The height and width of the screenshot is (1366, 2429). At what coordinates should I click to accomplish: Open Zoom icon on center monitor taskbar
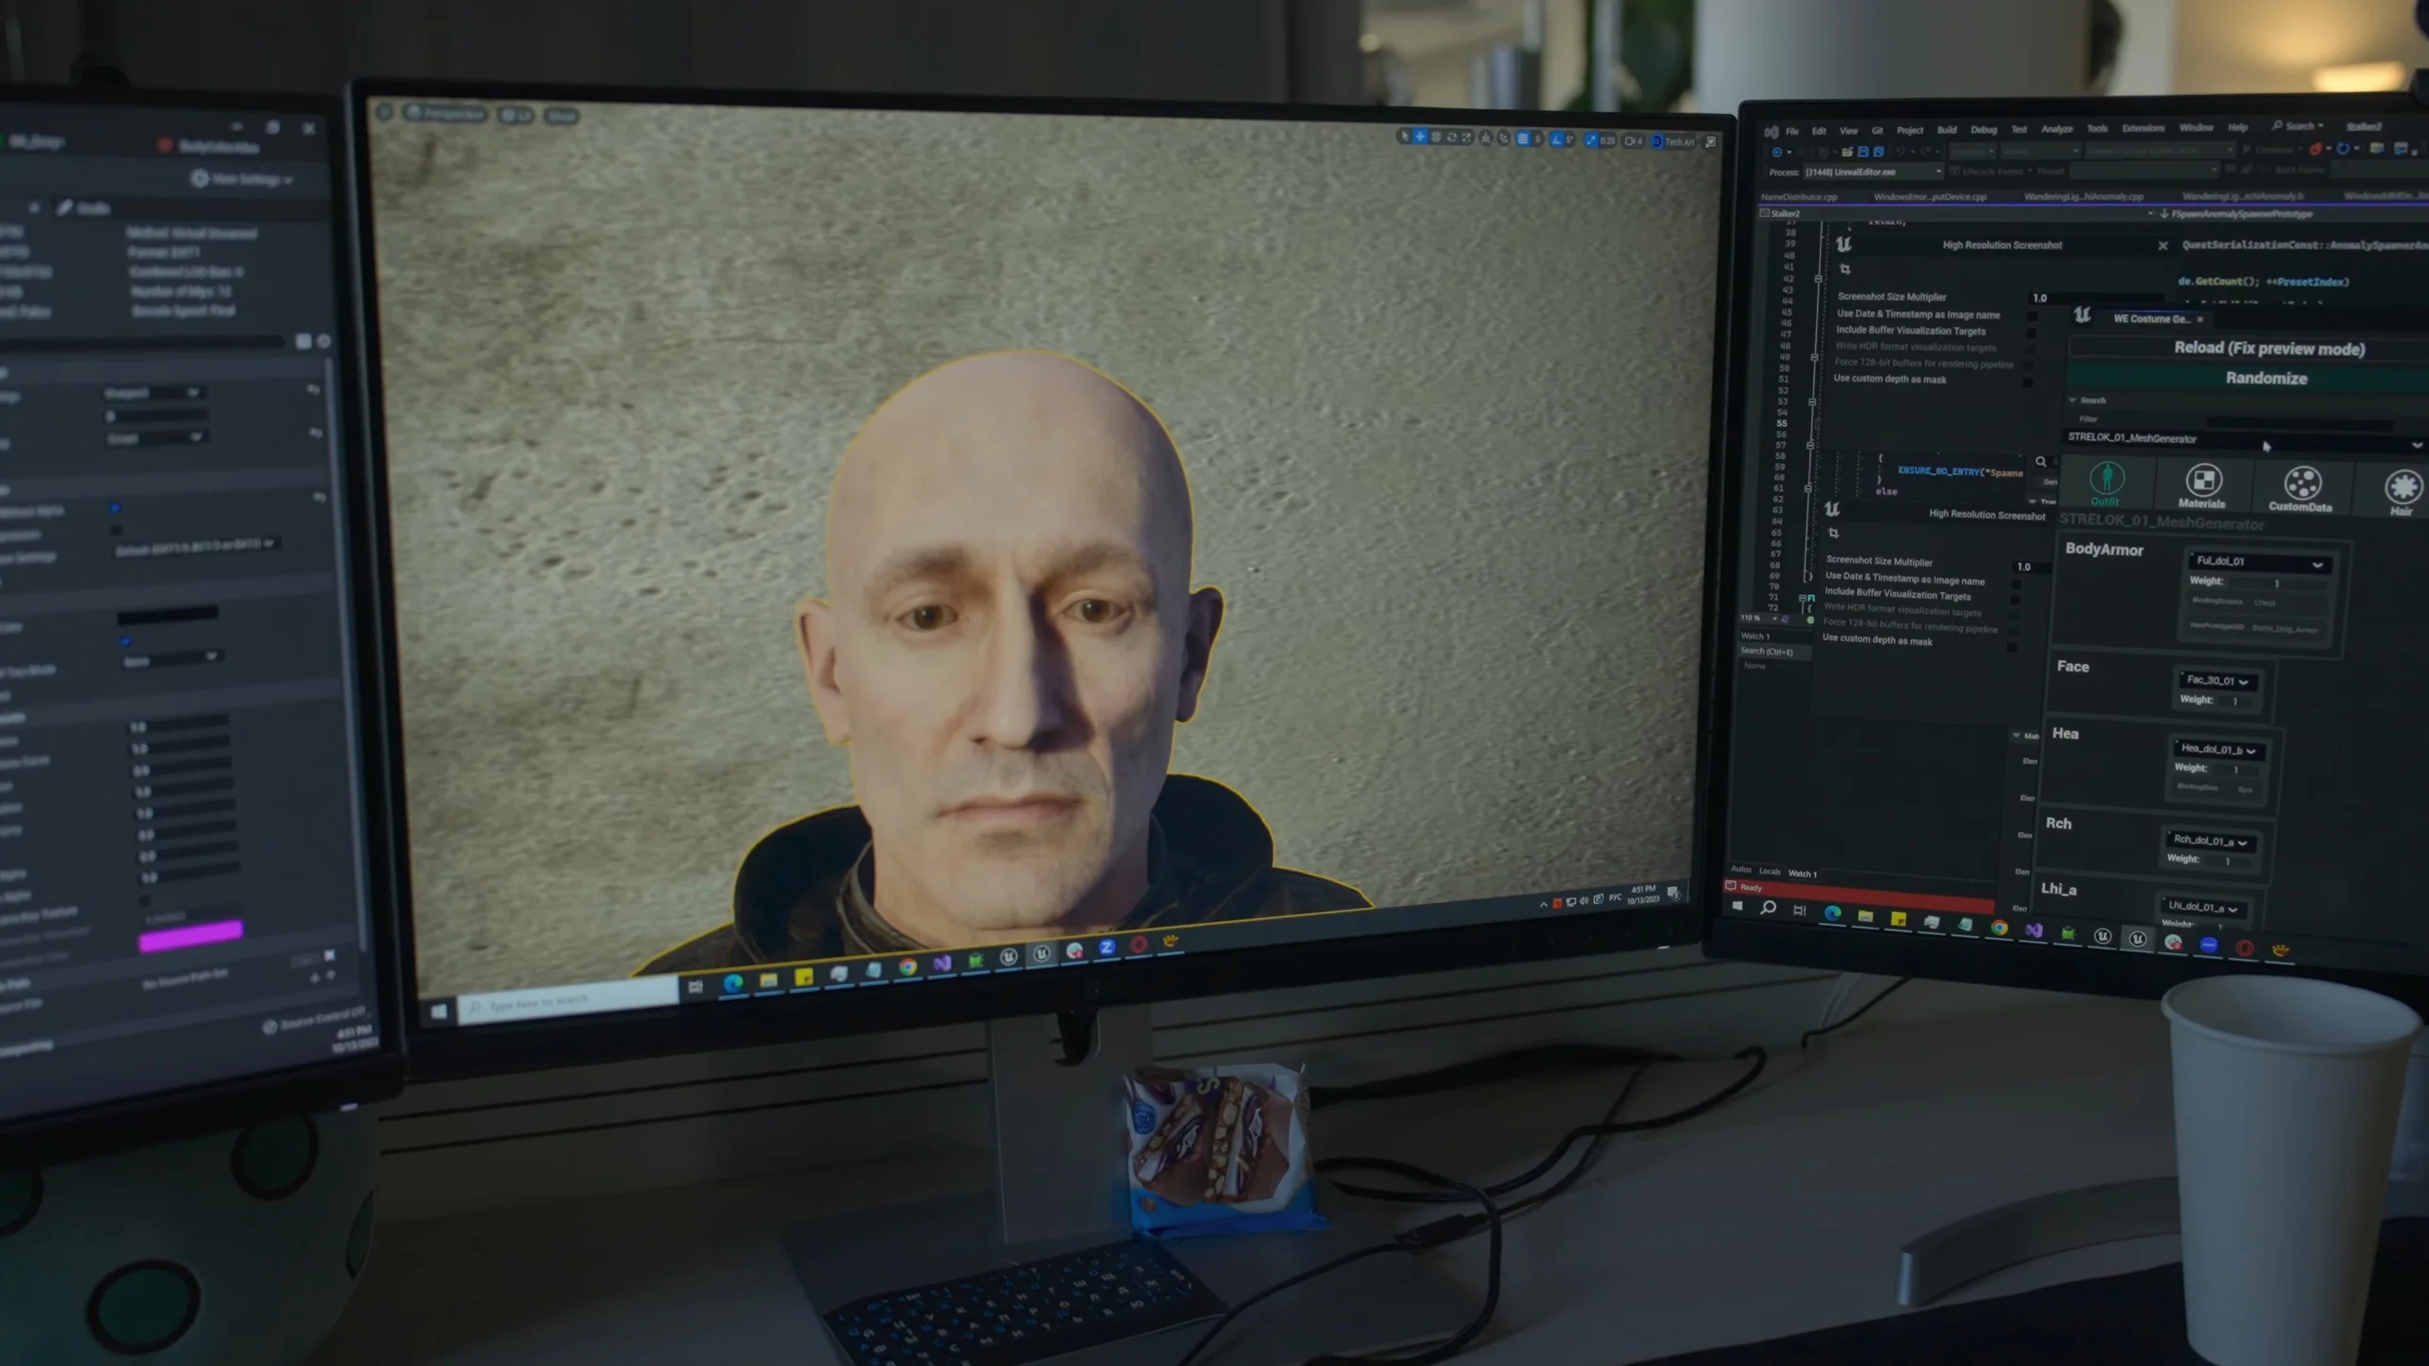click(1106, 948)
